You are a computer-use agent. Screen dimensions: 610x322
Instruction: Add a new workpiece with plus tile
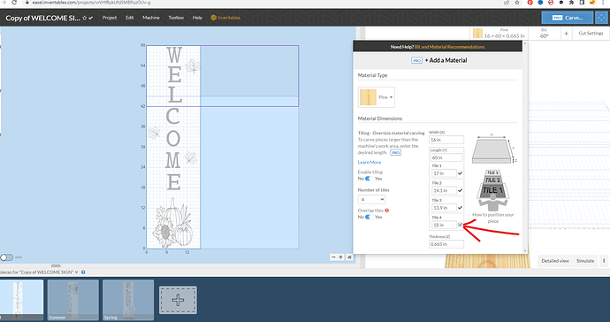click(178, 300)
